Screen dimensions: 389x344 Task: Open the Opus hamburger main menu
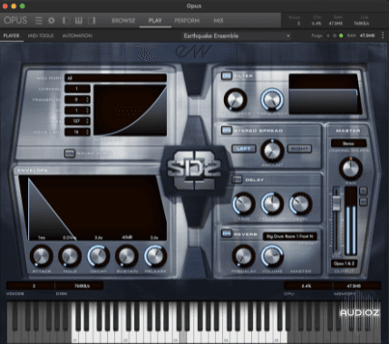coord(39,21)
